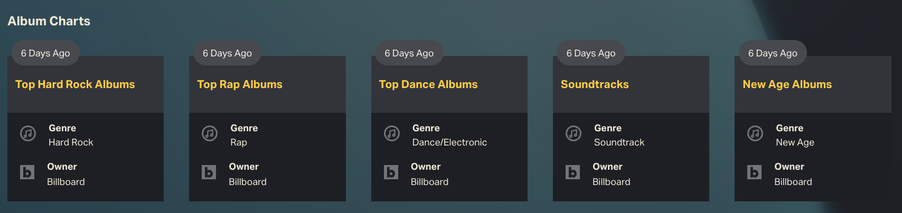Open the Top Rap Albums chart
The height and width of the screenshot is (213, 902).
coord(240,84)
